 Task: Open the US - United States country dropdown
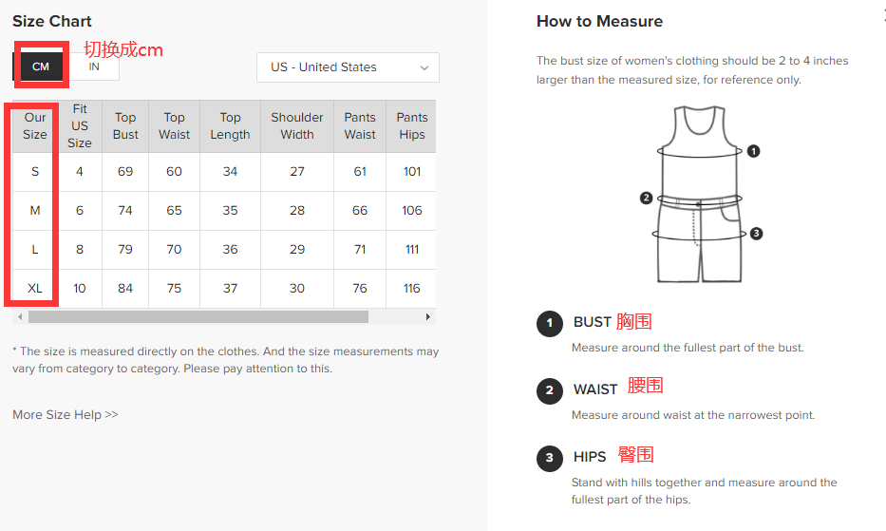coord(347,67)
